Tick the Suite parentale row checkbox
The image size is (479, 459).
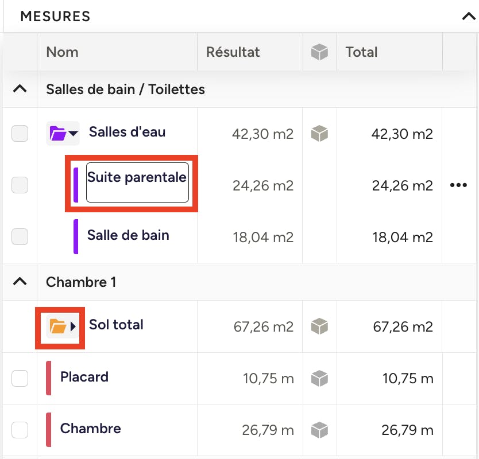pos(20,185)
